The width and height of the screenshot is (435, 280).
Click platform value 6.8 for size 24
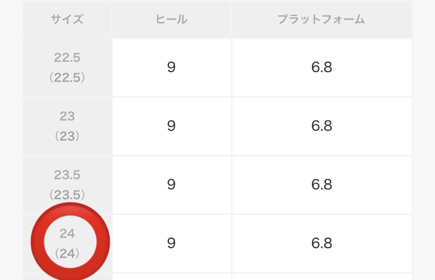point(322,243)
